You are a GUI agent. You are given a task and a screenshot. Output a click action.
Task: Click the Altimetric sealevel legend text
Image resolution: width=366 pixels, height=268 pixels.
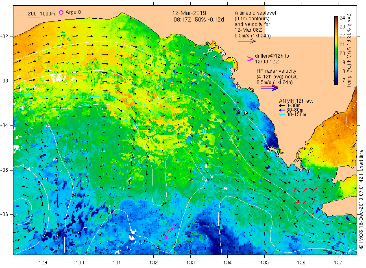[255, 13]
